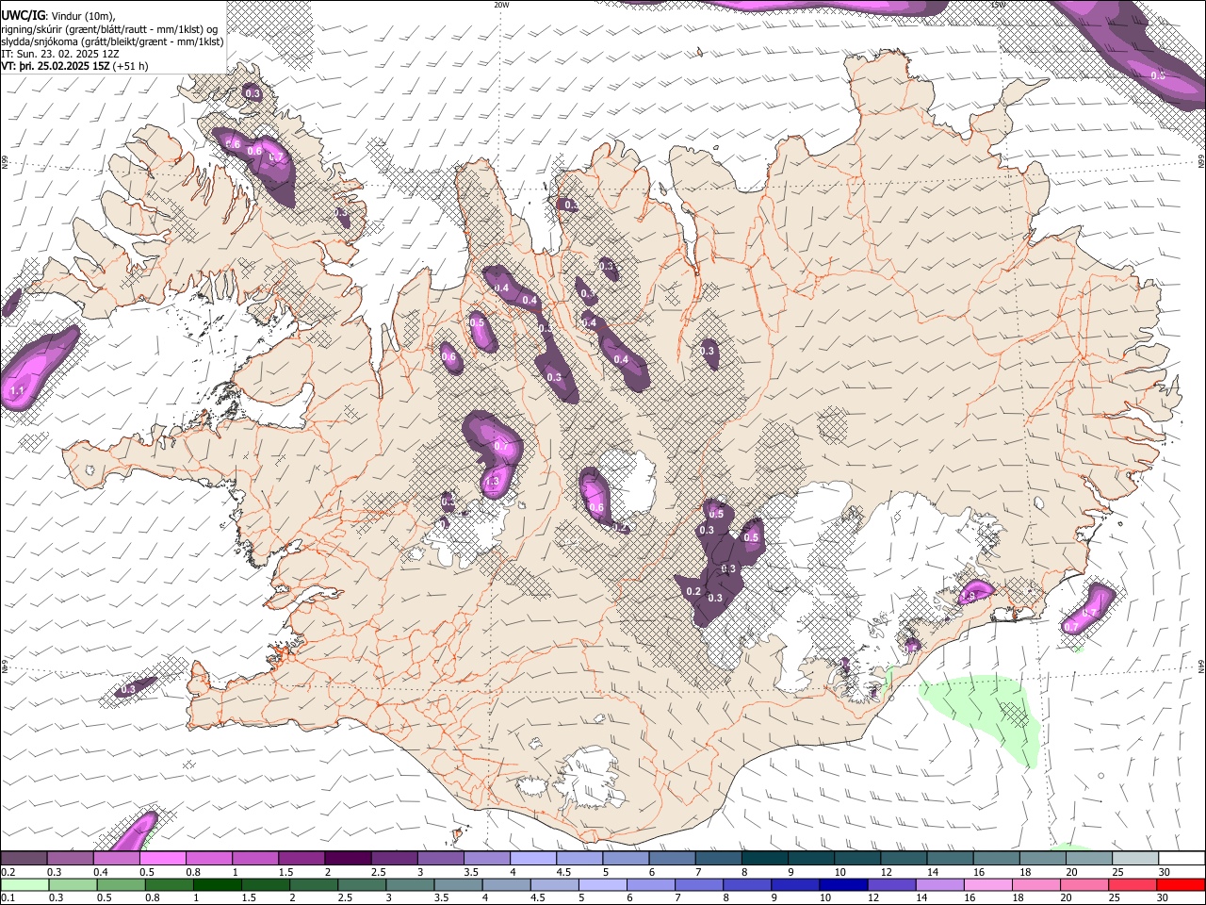Click the dark green swatch at 1 in bottom legend row
This screenshot has width=1206, height=905.
pos(218,884)
